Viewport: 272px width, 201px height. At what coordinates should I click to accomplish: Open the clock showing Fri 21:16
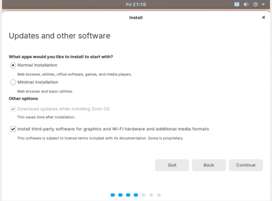click(x=136, y=4)
